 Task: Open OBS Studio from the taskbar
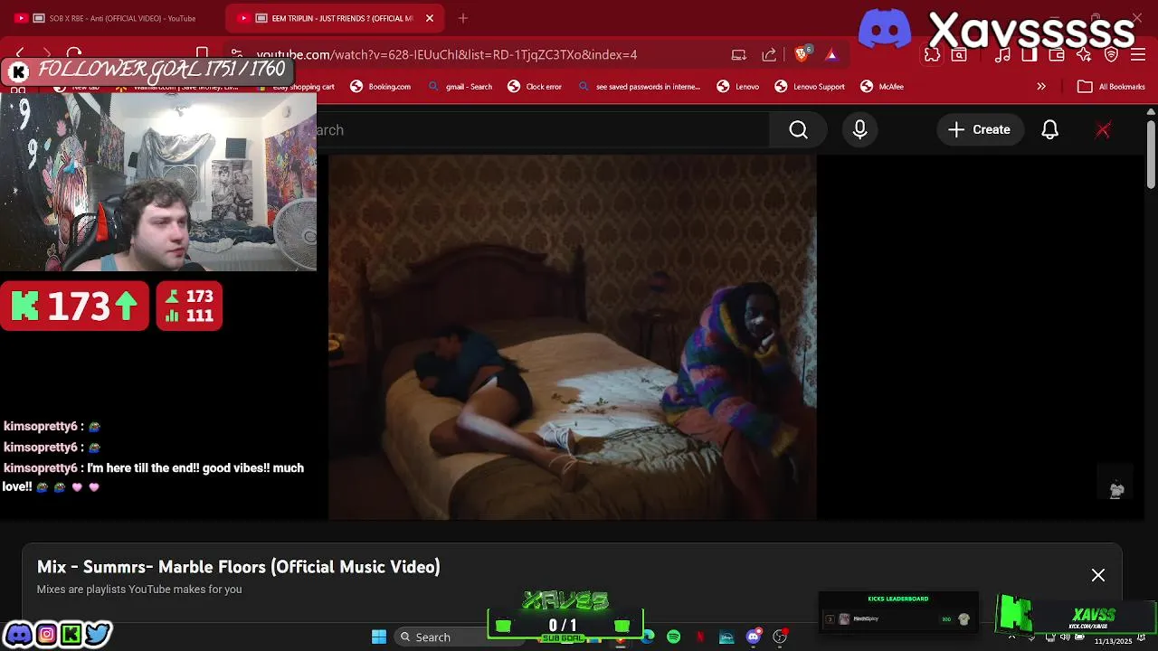click(x=780, y=637)
